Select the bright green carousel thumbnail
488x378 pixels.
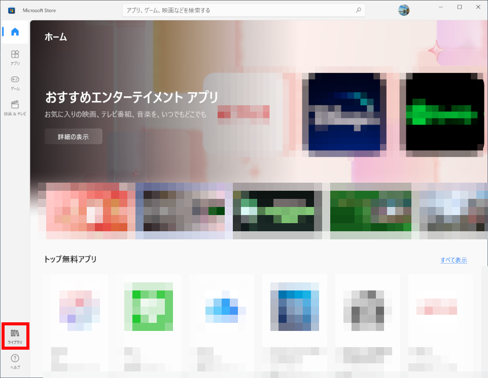tap(371, 211)
